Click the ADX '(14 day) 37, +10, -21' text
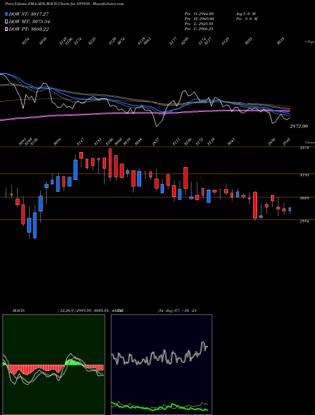Screen dimensions: 315x415 177,311
